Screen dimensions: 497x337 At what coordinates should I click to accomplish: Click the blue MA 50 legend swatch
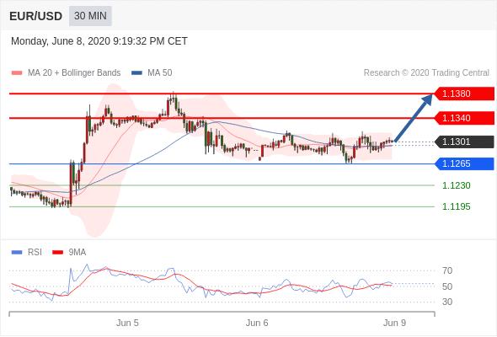coord(136,73)
